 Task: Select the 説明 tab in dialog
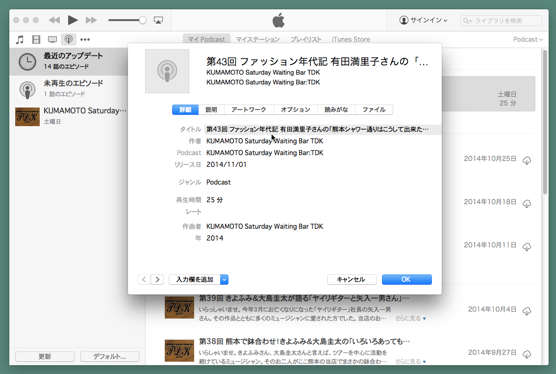(211, 109)
